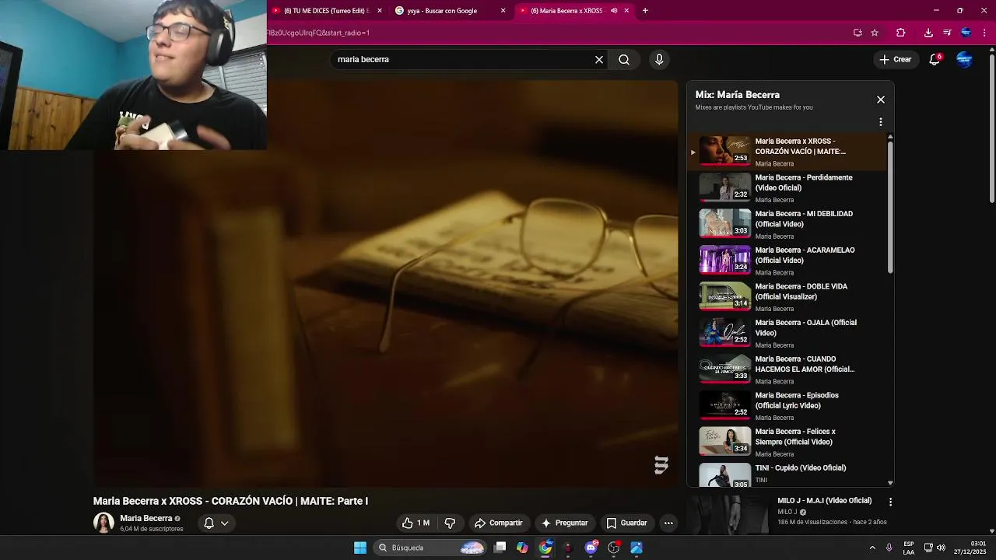Open browser extensions puzzle icon
The width and height of the screenshot is (996, 560).
coord(901,33)
